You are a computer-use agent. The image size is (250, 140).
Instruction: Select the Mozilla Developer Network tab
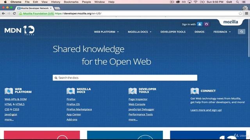pyautogui.click(x=34, y=8)
